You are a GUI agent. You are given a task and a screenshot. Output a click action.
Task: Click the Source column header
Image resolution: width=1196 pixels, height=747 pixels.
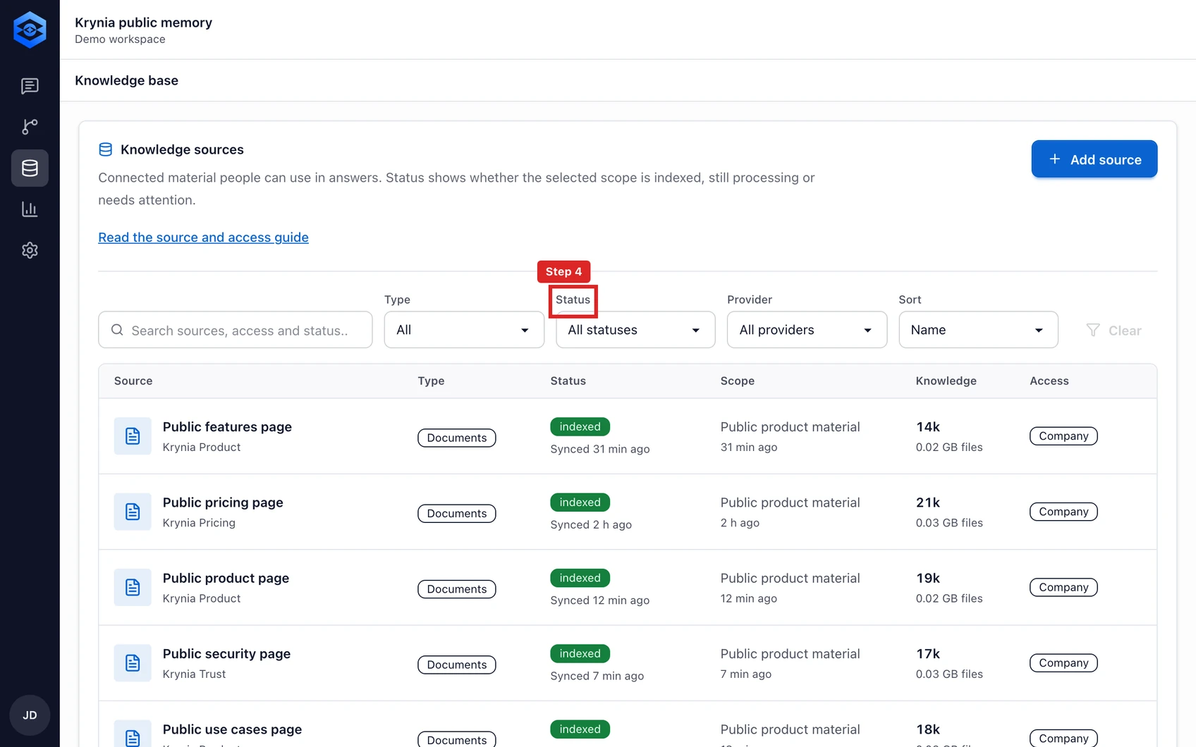133,381
